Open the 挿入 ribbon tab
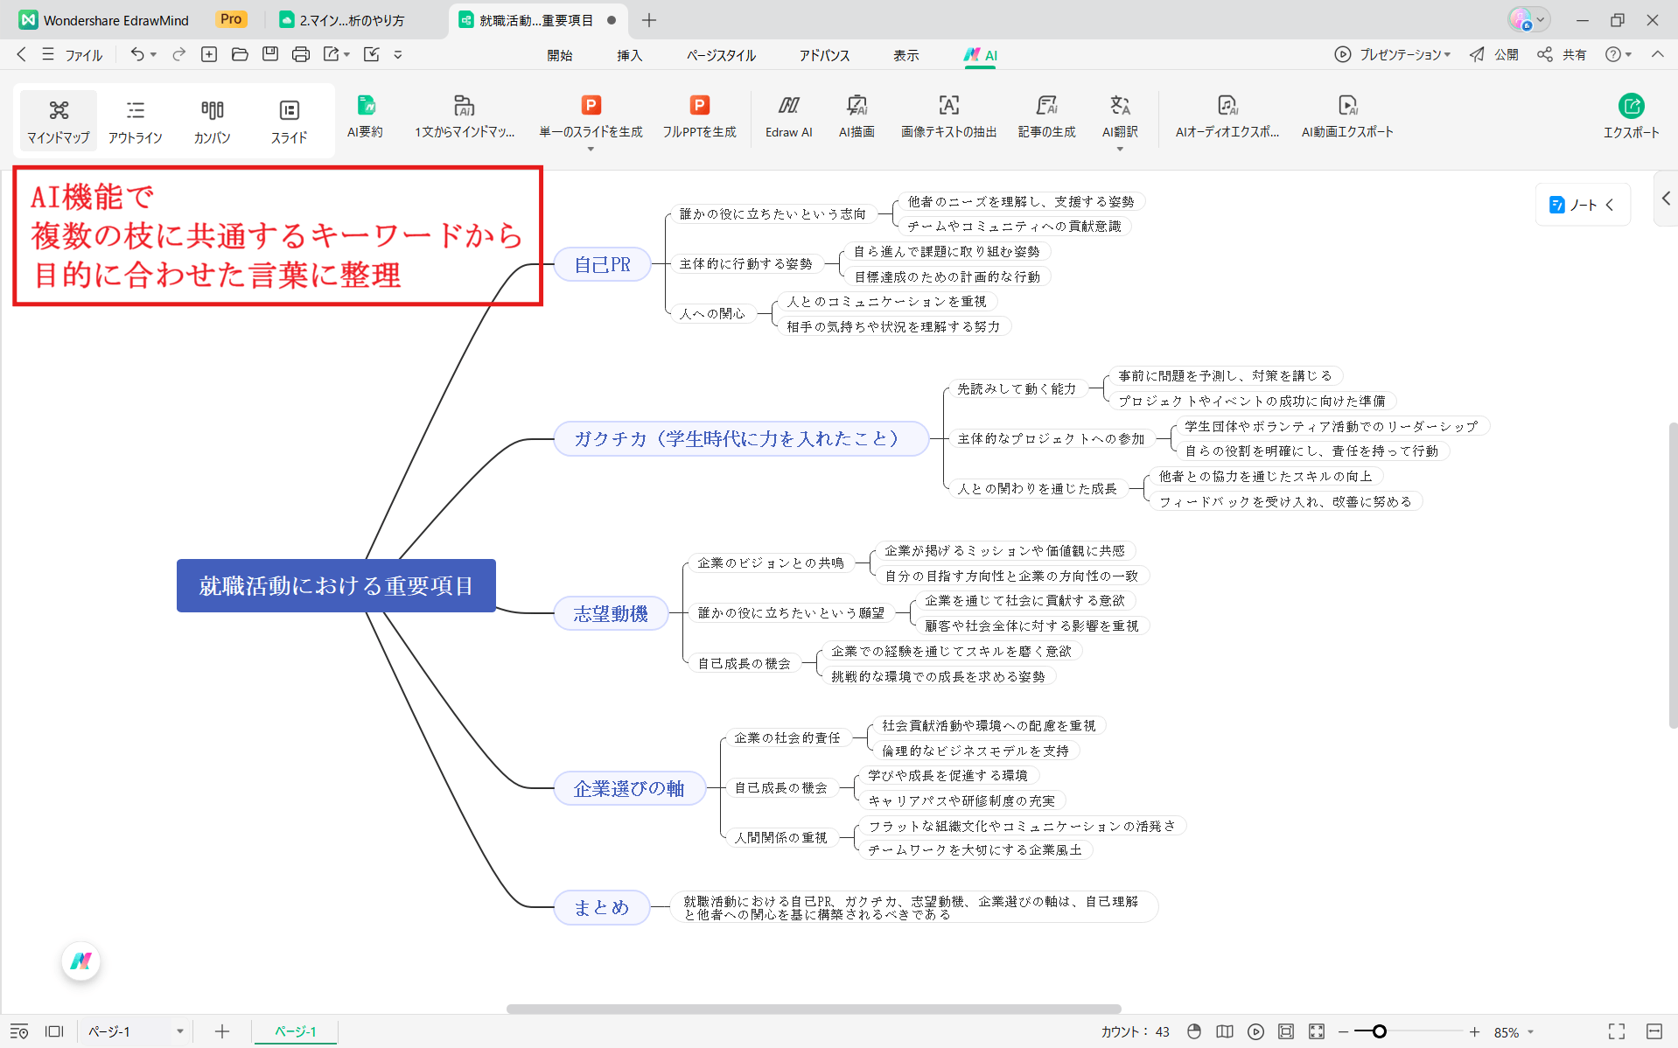Image resolution: width=1678 pixels, height=1048 pixels. pyautogui.click(x=629, y=55)
